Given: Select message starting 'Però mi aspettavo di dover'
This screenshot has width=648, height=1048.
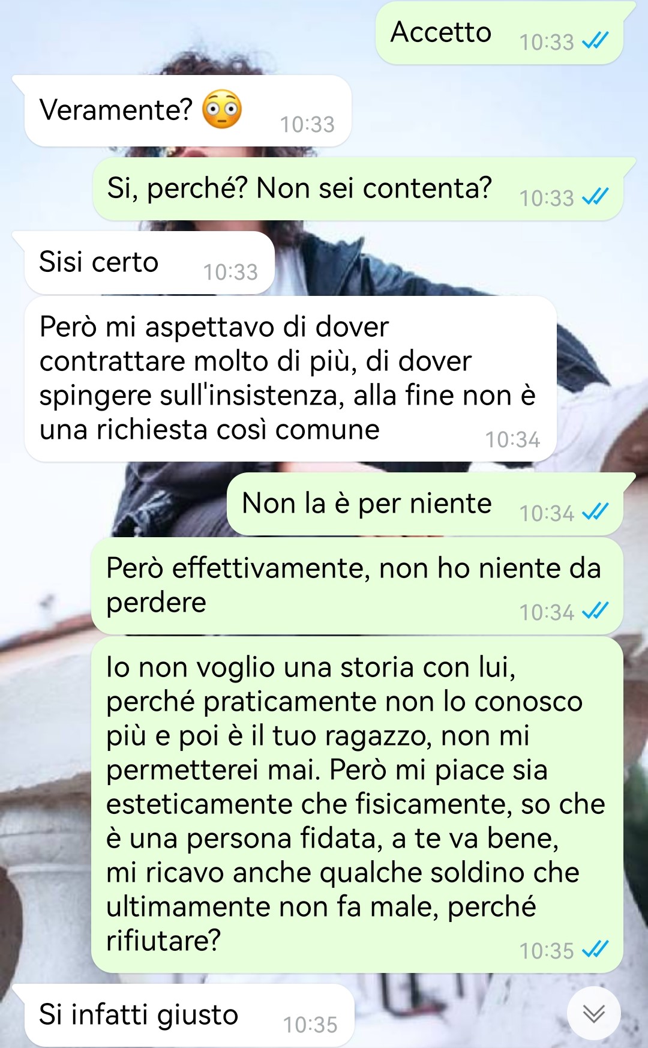Looking at the screenshot, I should (x=290, y=379).
